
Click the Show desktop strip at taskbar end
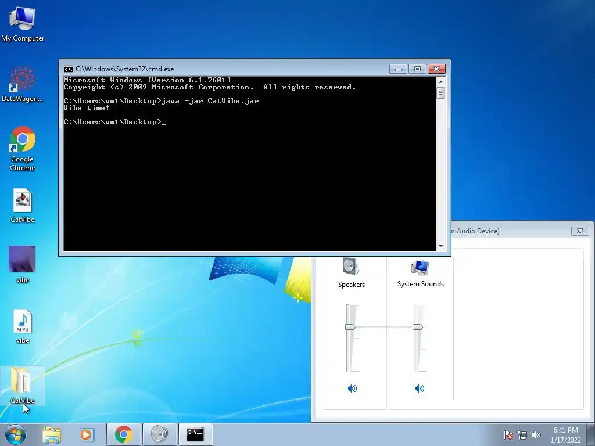click(591, 434)
